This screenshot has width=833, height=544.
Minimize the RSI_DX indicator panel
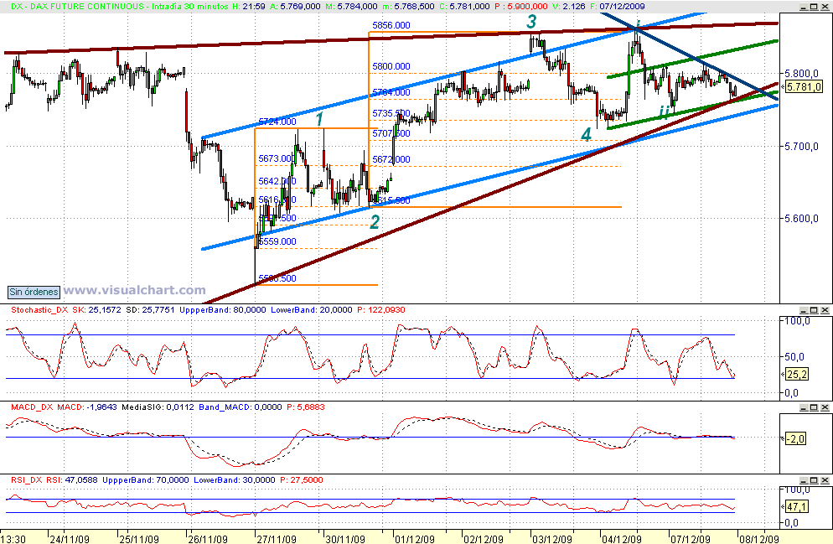[804, 479]
